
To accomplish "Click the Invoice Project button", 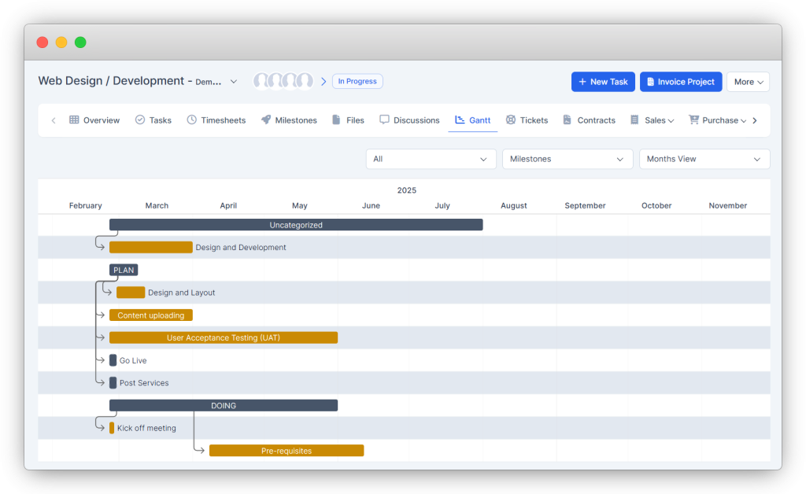I will tap(680, 81).
